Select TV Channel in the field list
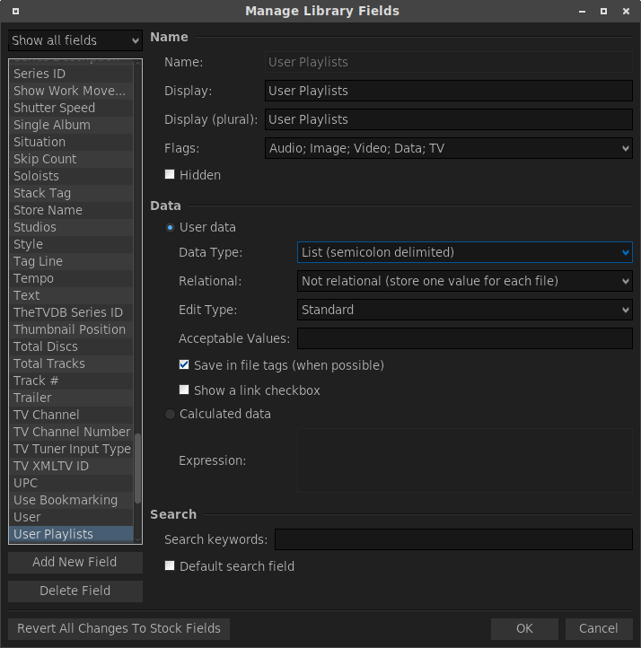 (x=46, y=415)
